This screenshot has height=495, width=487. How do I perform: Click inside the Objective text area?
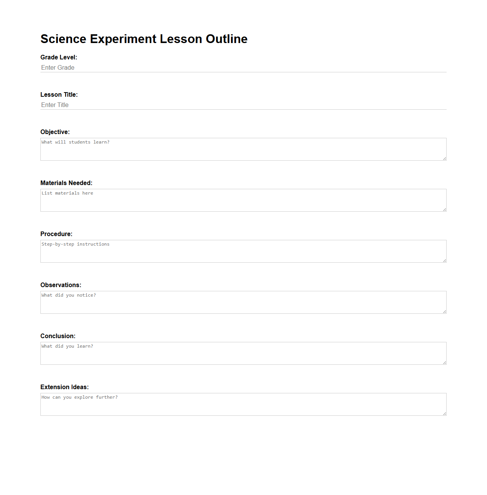pos(243,149)
